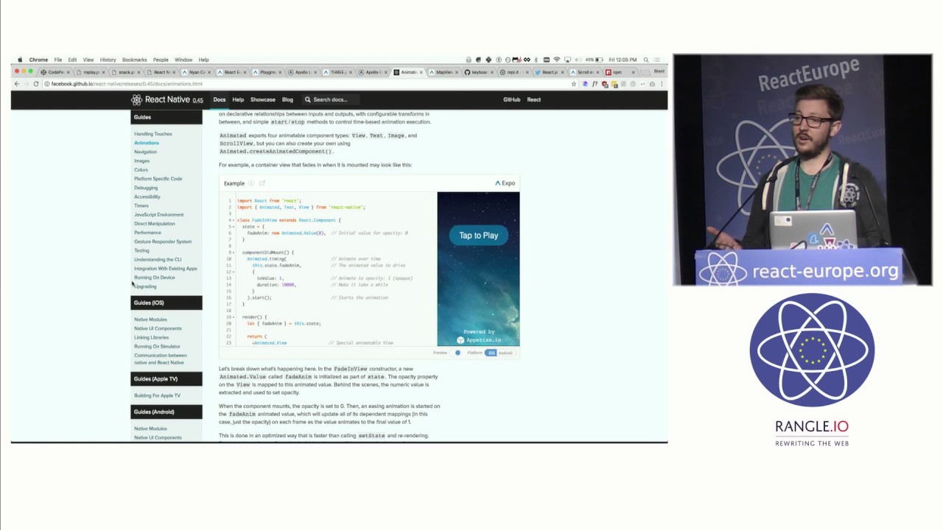Switch to the npm browser tab
Viewport: 943px width, 530px height.
pyautogui.click(x=620, y=72)
